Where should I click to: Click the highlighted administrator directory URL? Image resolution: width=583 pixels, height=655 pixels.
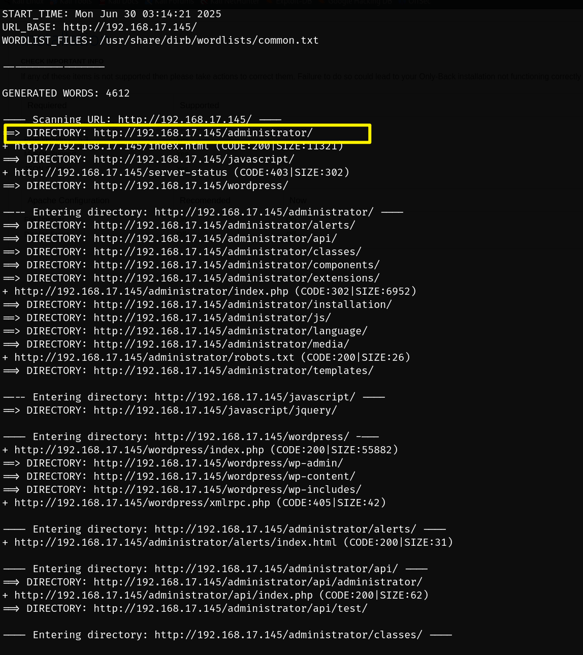pyautogui.click(x=203, y=133)
